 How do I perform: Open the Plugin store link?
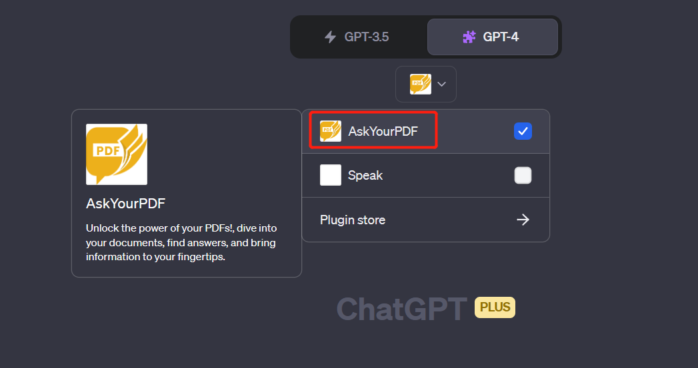point(353,220)
